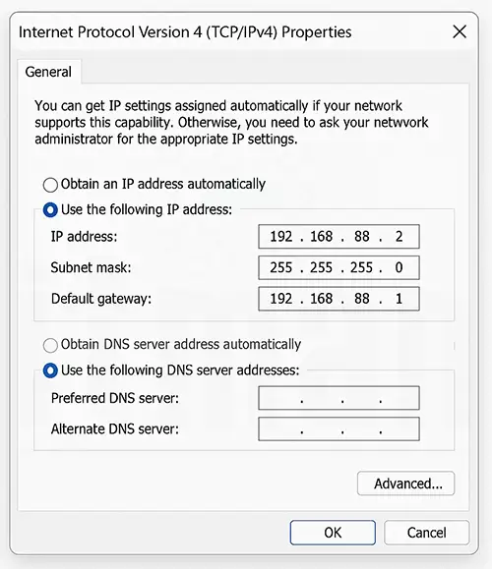Select Obtain an IP address automatically
This screenshot has width=492, height=569.
50,185
